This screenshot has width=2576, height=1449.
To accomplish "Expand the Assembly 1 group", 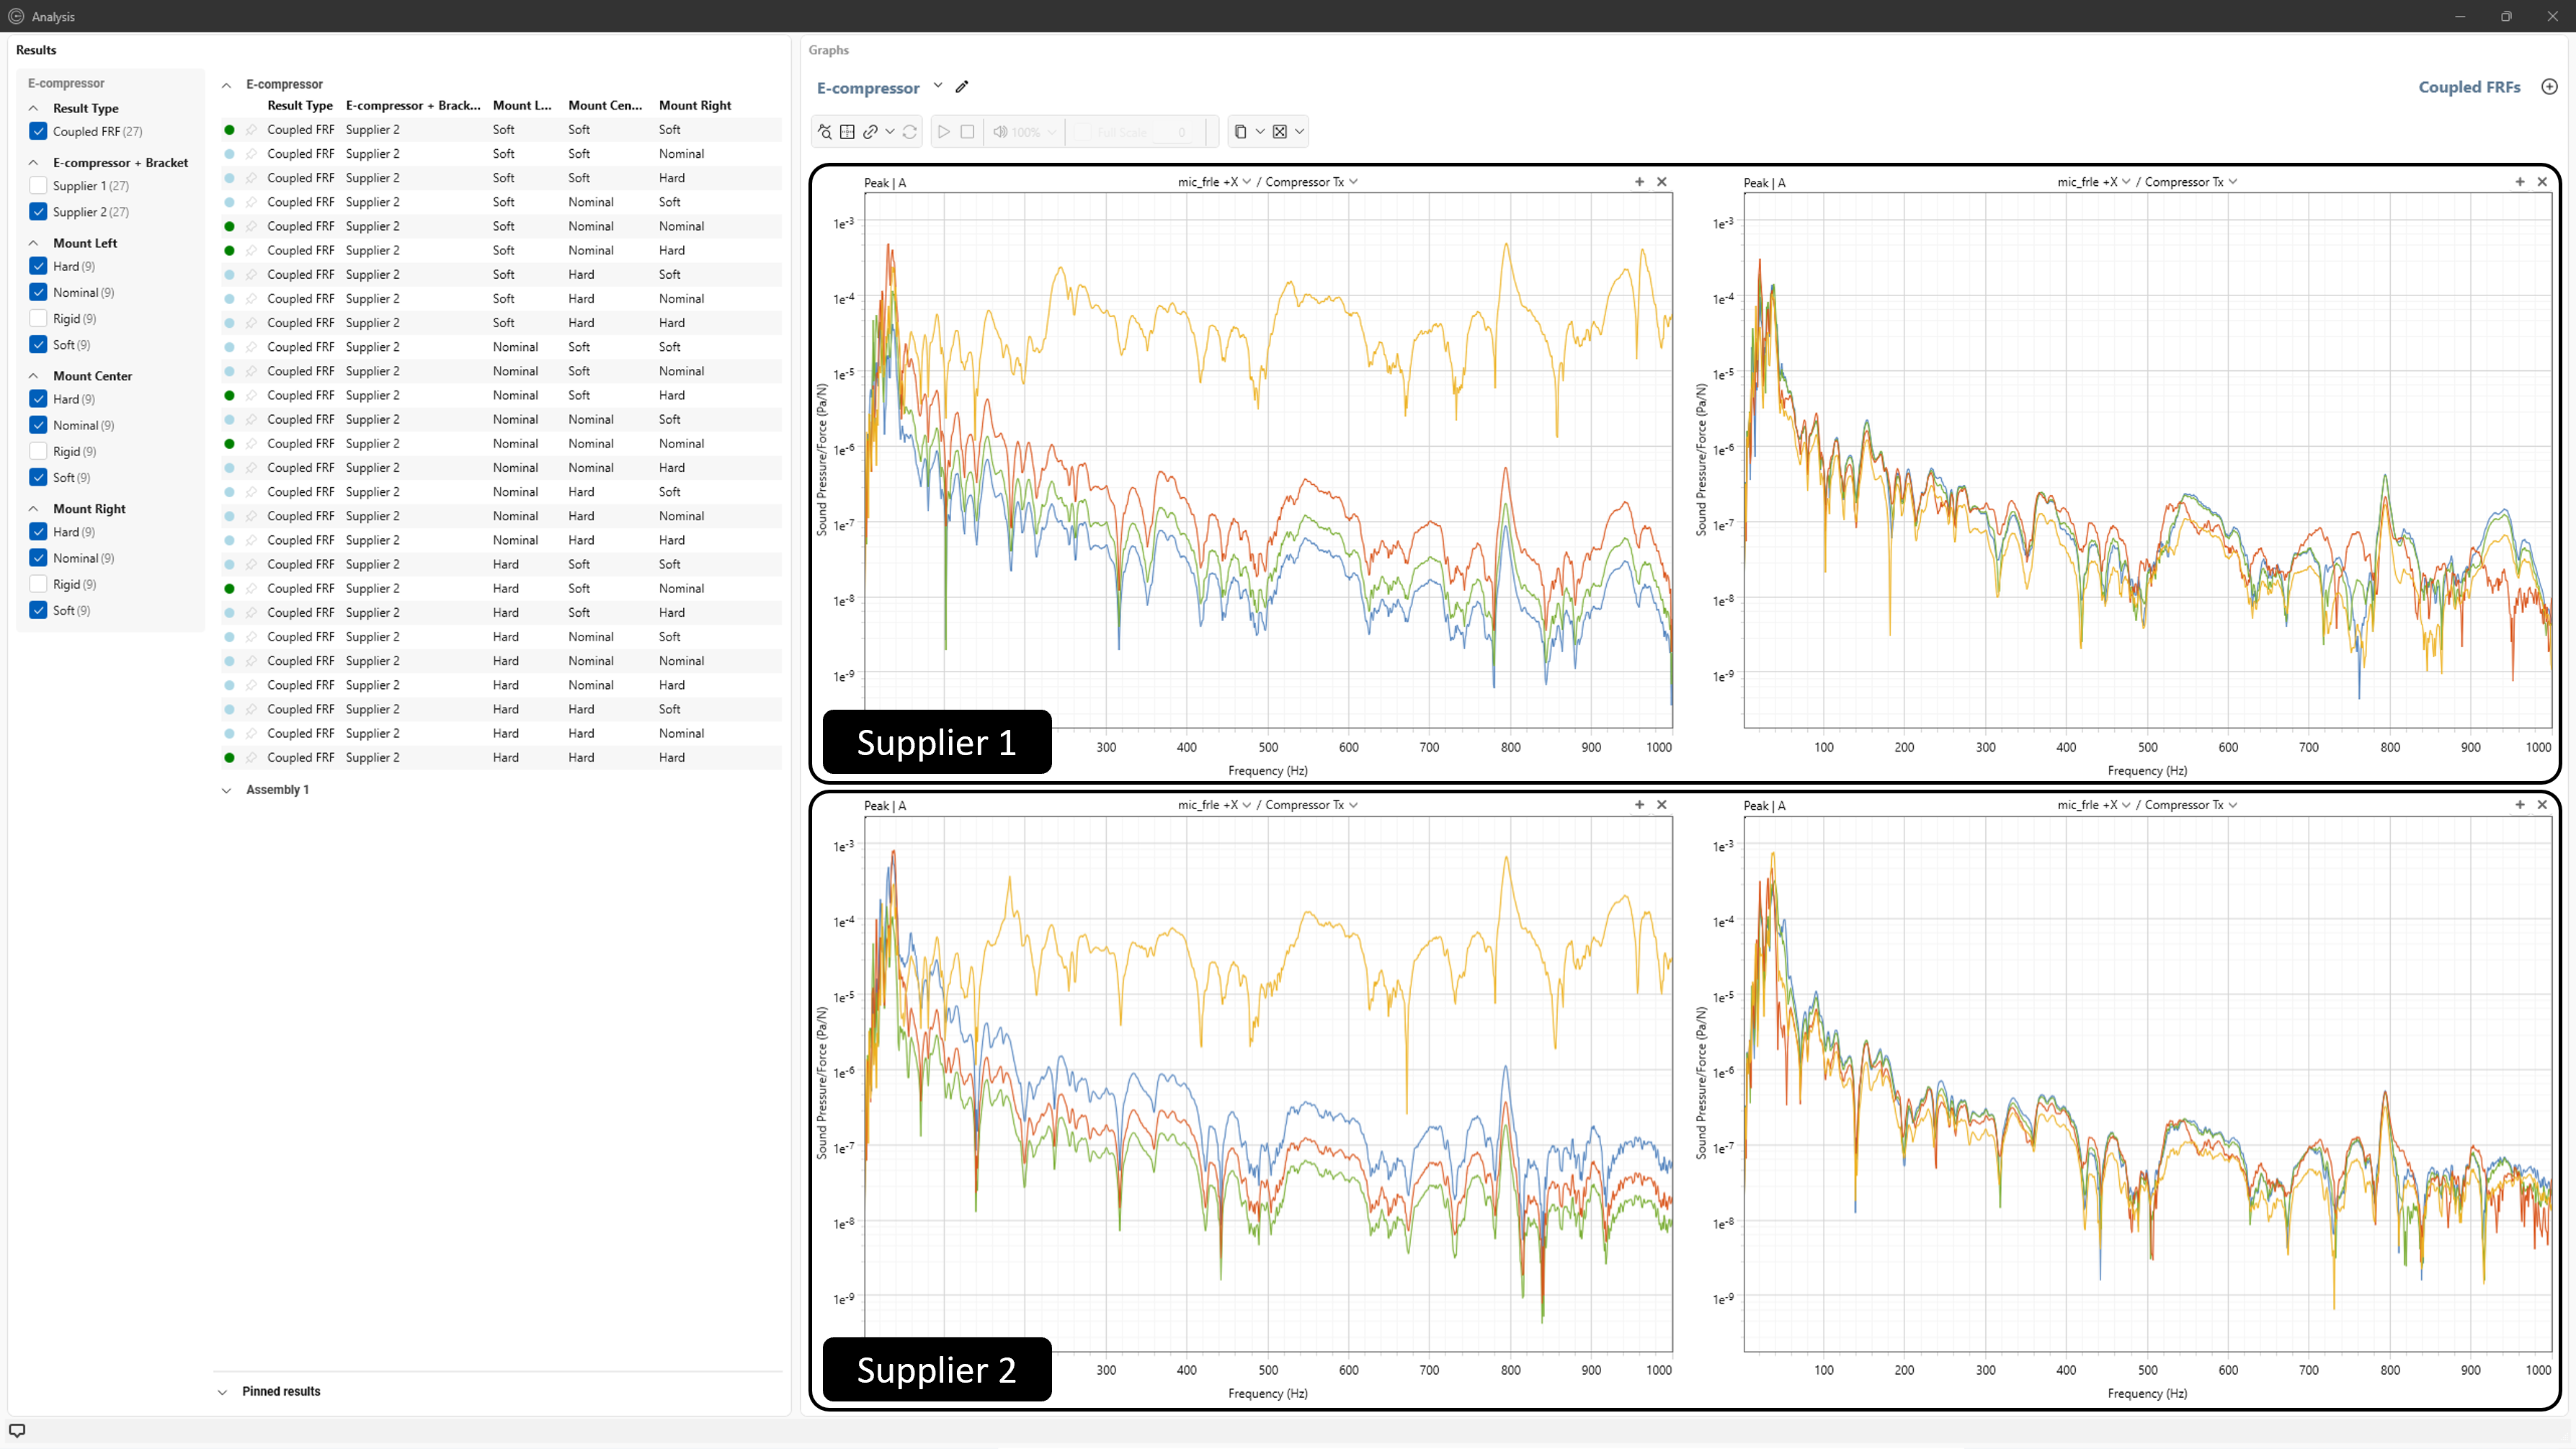I will [226, 790].
